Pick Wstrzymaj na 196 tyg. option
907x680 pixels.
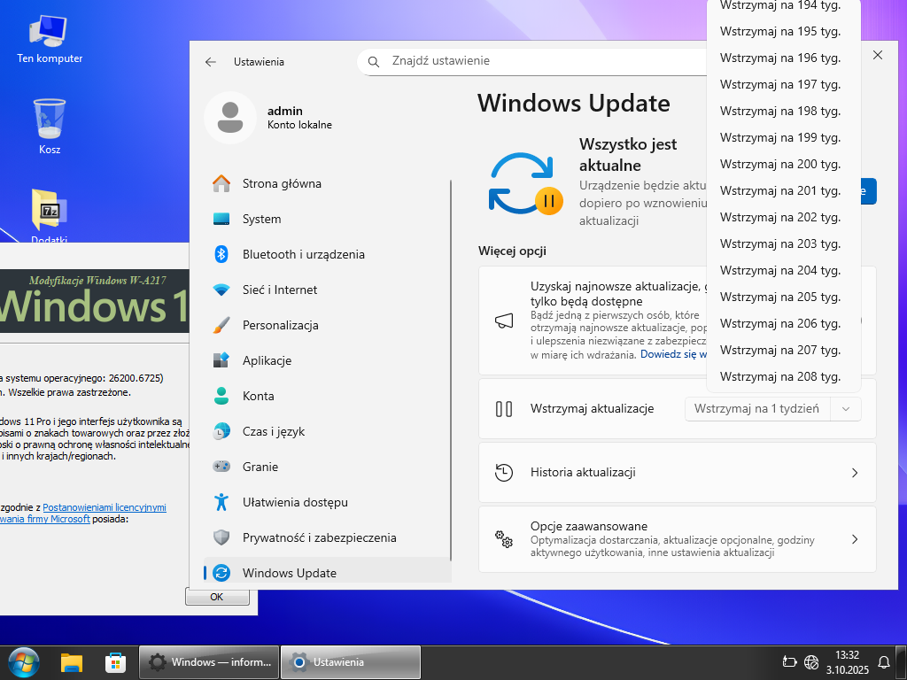click(780, 58)
